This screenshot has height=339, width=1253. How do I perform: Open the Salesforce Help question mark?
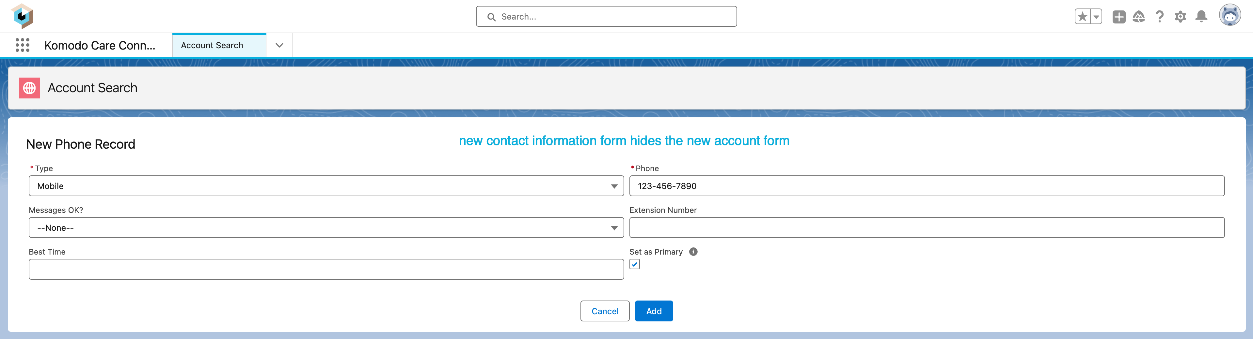point(1160,17)
